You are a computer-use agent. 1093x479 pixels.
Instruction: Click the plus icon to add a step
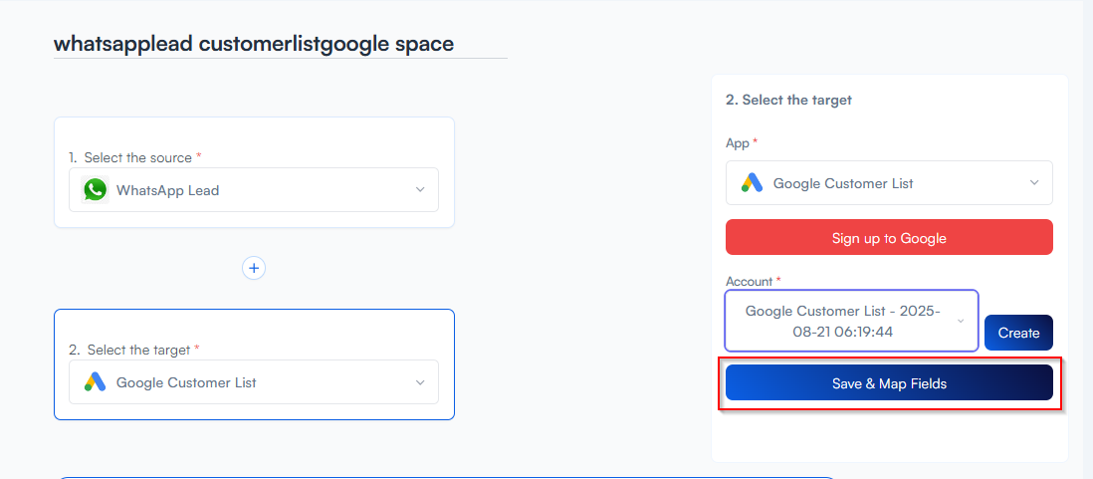point(254,268)
